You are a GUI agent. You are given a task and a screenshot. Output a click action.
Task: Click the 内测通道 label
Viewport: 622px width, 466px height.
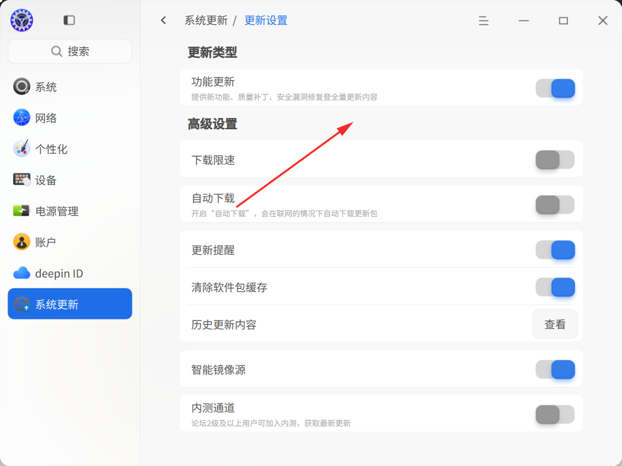click(213, 408)
